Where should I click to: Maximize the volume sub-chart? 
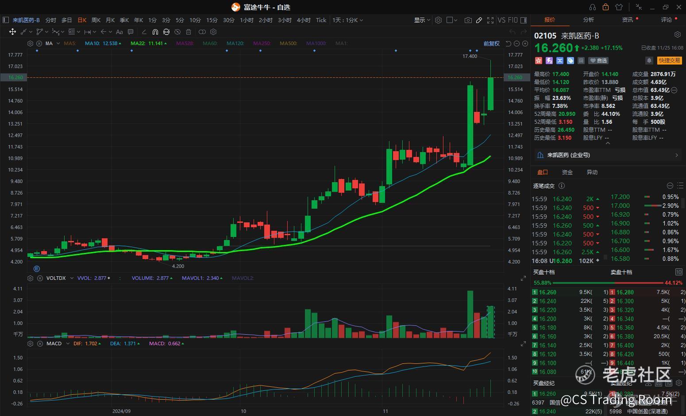pyautogui.click(x=523, y=278)
